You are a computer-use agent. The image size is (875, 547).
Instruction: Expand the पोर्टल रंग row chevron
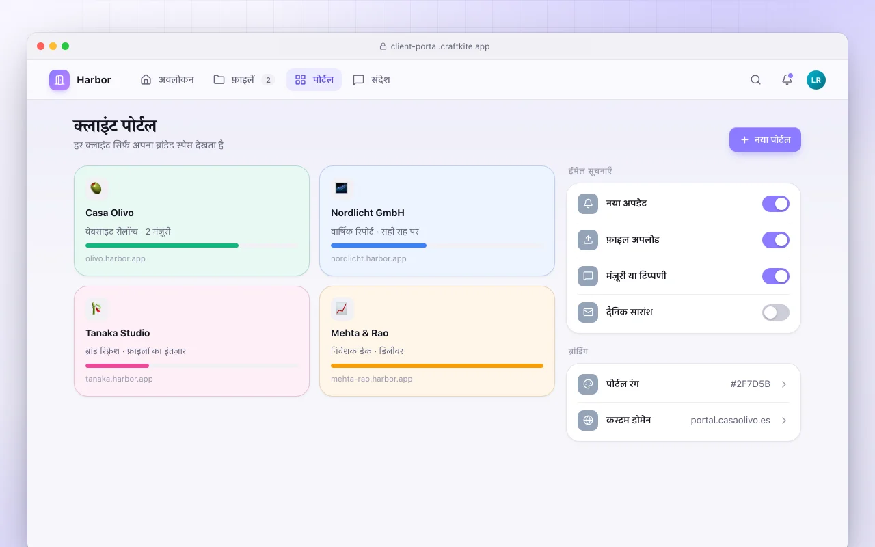point(784,384)
